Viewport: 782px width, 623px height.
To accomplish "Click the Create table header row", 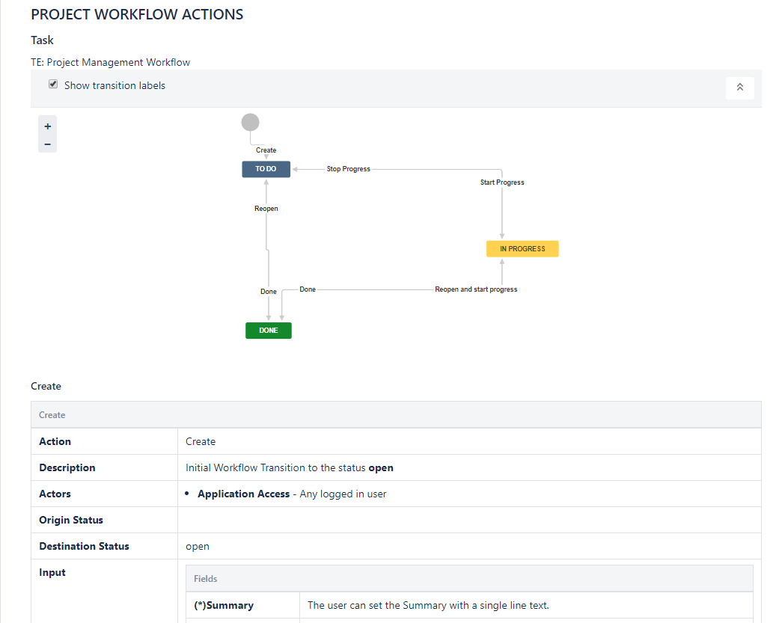I will [x=396, y=414].
